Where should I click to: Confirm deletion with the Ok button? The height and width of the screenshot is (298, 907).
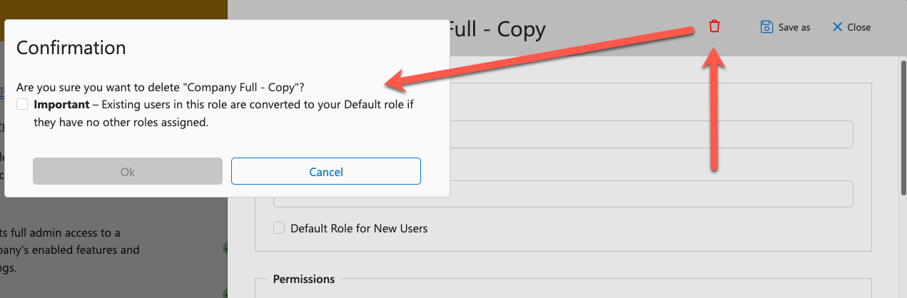[x=128, y=171]
